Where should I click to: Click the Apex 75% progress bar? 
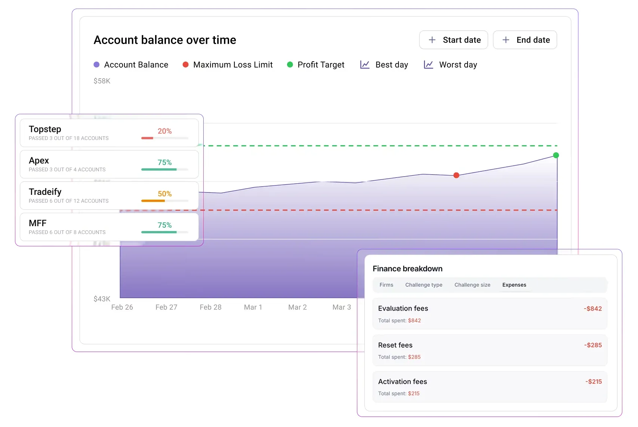pyautogui.click(x=165, y=169)
